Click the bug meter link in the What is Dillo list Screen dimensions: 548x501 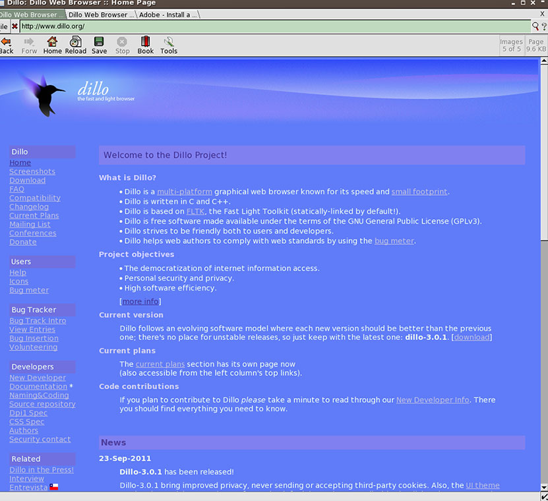(394, 241)
